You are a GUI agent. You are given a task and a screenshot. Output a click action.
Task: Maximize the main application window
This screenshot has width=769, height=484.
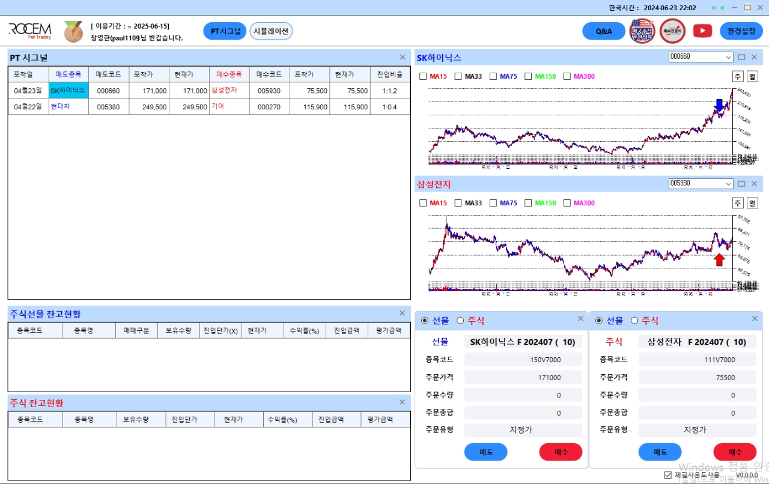pyautogui.click(x=747, y=8)
